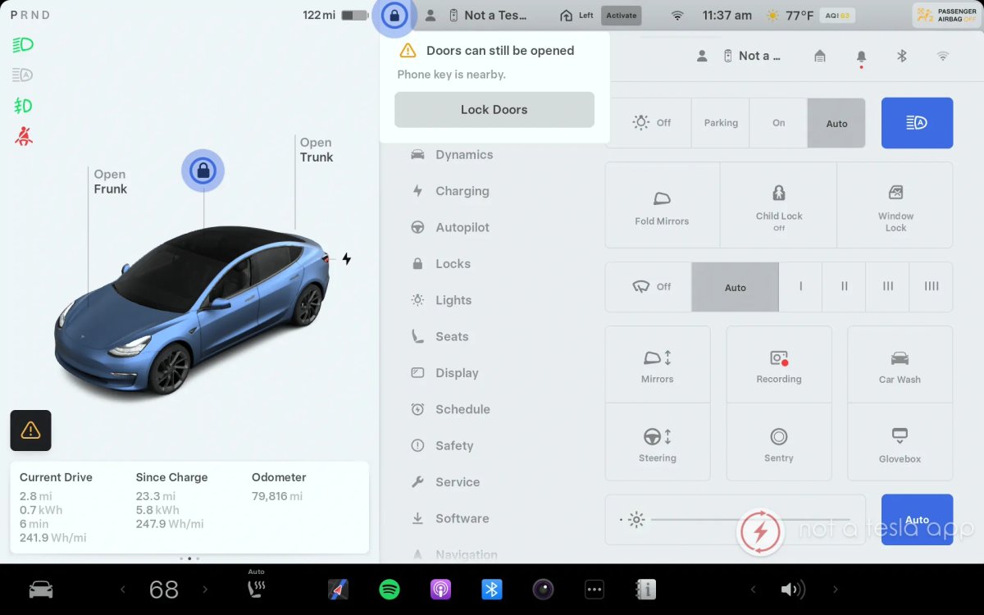The image size is (984, 615).
Task: Click the left chevron beside the temperature
Action: click(123, 589)
